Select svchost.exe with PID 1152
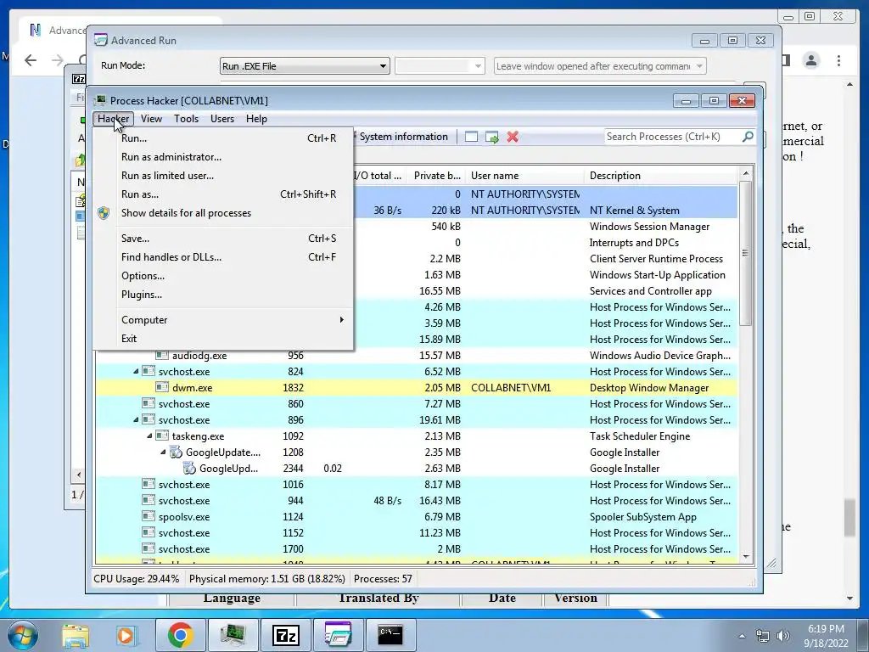The width and height of the screenshot is (869, 652). tap(417, 533)
